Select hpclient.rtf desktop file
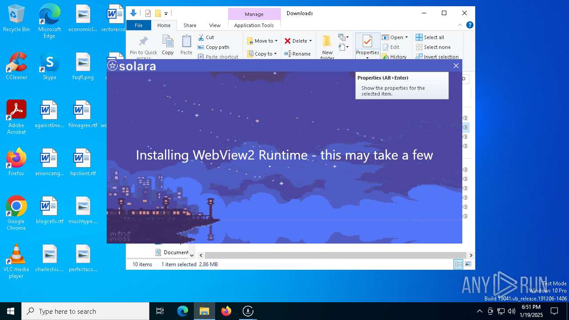 tap(83, 162)
